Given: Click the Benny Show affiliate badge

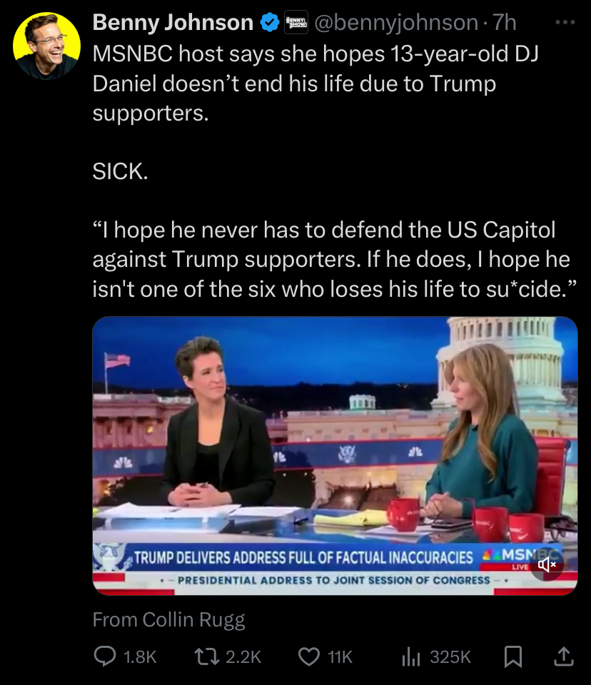Looking at the screenshot, I should (296, 22).
